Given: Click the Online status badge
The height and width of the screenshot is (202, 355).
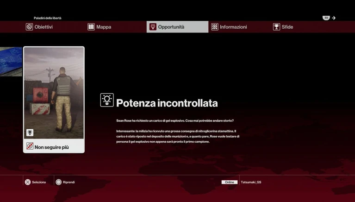Looking at the screenshot, I should coord(229,182).
